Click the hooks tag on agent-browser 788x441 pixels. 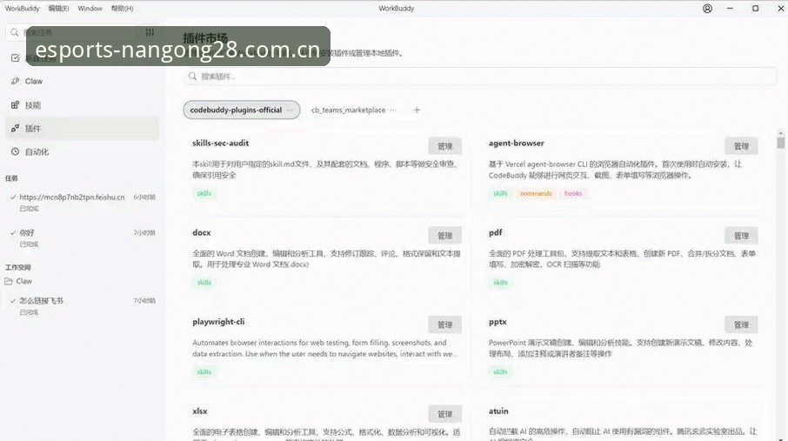point(573,194)
